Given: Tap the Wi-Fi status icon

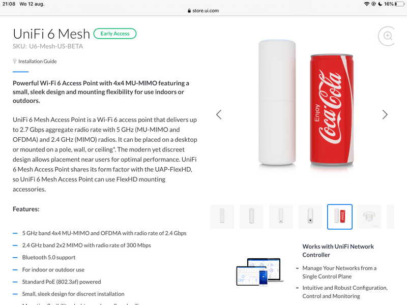Looking at the screenshot, I should pos(366,4).
